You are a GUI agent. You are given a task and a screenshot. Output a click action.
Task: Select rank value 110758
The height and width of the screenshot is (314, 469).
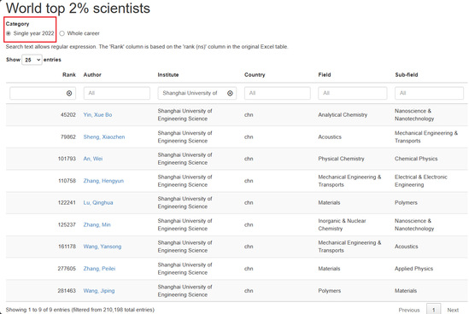[67, 181]
